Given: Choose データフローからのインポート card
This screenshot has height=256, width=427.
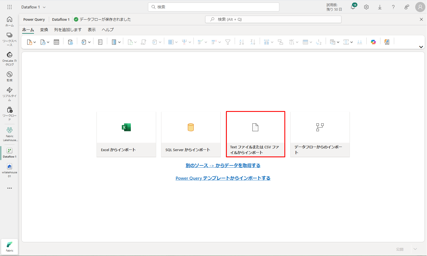Looking at the screenshot, I should pyautogui.click(x=320, y=134).
